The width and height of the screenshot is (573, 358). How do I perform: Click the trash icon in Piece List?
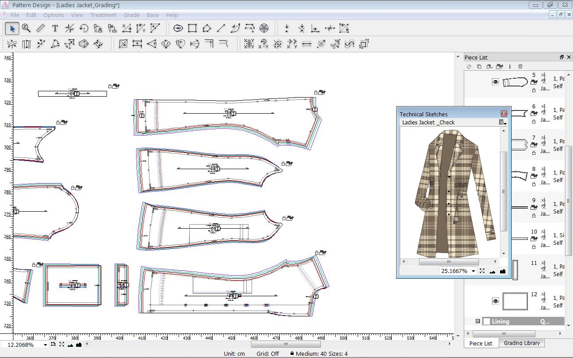coord(520,67)
